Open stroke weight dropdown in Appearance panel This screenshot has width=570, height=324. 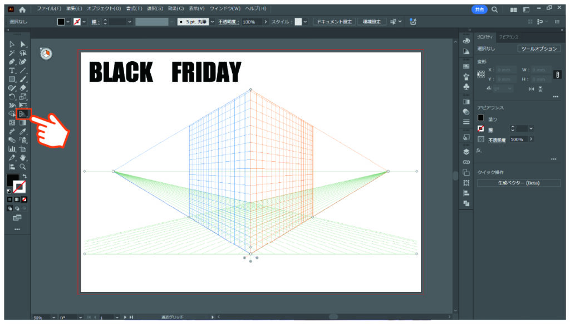[x=531, y=128]
